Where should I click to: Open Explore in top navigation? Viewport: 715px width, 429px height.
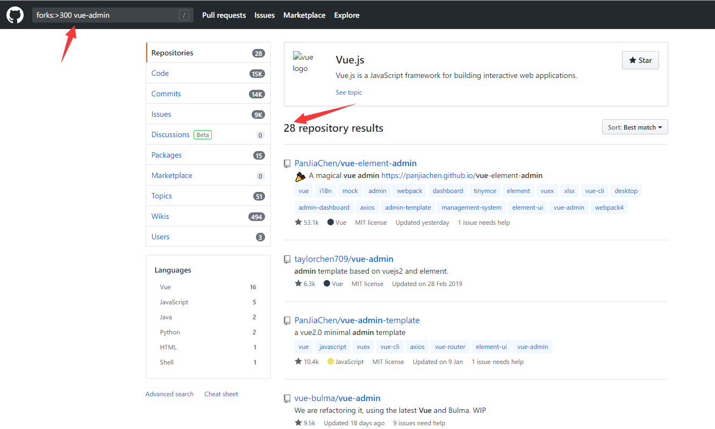point(347,15)
